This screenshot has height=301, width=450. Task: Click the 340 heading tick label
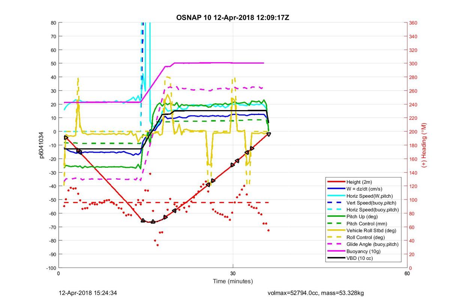(414, 36)
